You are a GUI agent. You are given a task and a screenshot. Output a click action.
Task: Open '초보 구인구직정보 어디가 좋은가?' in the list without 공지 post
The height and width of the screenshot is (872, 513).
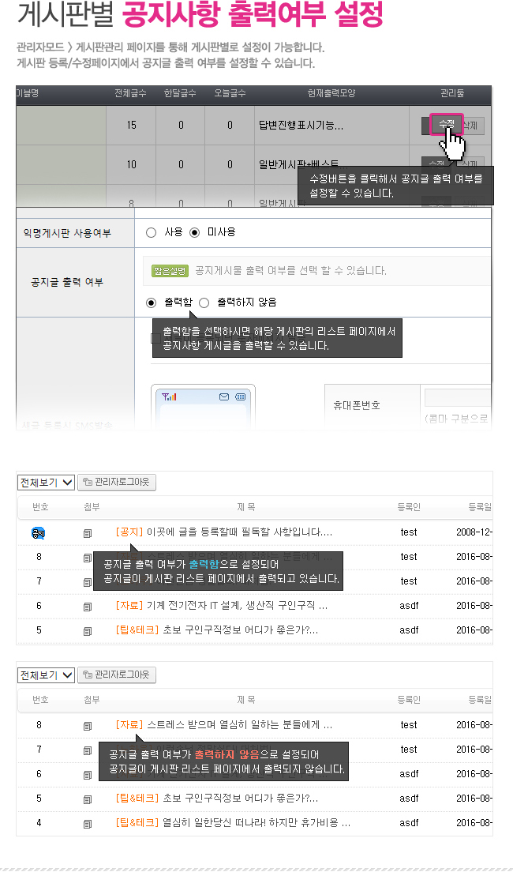pyautogui.click(x=241, y=798)
